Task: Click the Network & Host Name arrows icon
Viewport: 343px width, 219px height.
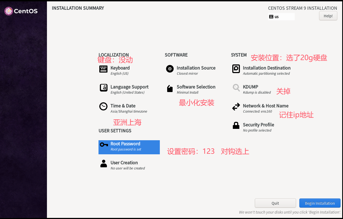Action: (x=236, y=107)
